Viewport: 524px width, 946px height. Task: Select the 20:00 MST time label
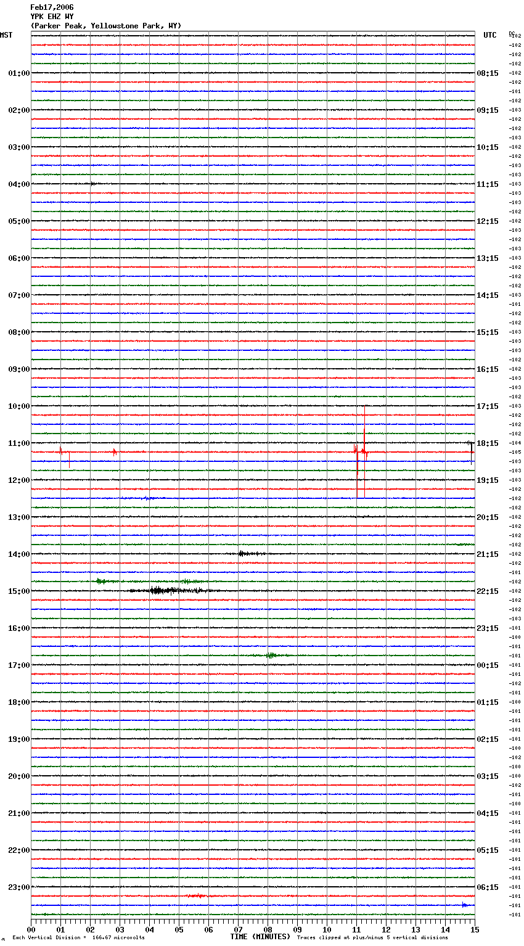coord(18,776)
